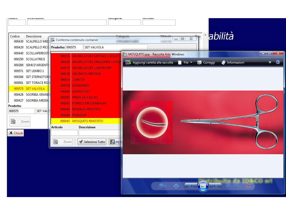Select row 000041 PINZA DA CALCIO
This screenshot has height=214, width=286.
(86, 97)
